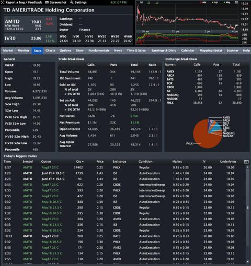
Task: Toggle the Apr series in chart legend
Action: (x=215, y=3)
